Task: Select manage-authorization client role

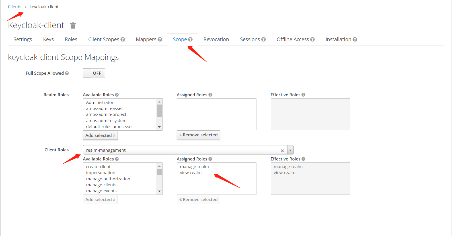Action: coord(108,179)
